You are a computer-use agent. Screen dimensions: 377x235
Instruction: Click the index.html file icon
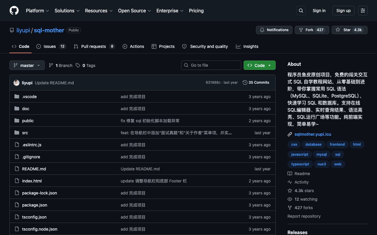17,181
